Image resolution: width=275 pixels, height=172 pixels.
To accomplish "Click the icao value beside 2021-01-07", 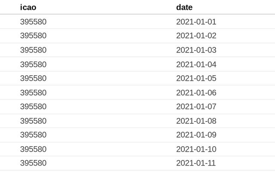I will [x=33, y=107].
